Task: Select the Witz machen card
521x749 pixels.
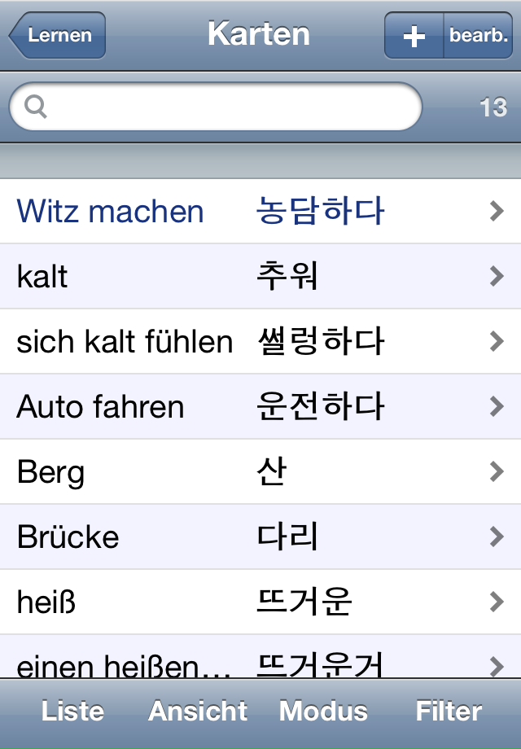Action: [111, 212]
